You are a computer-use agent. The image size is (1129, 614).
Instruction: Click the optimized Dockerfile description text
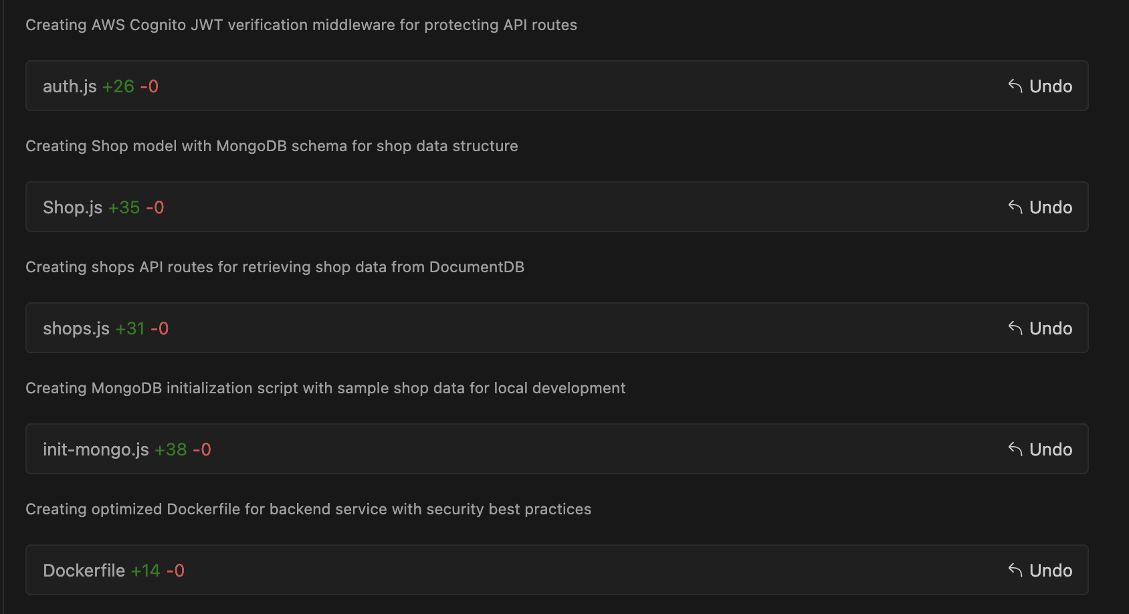pyautogui.click(x=308, y=509)
